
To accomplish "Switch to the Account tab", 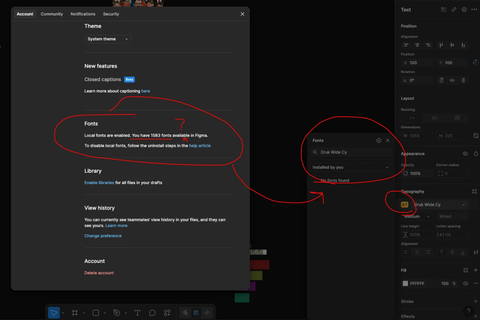I will point(25,14).
